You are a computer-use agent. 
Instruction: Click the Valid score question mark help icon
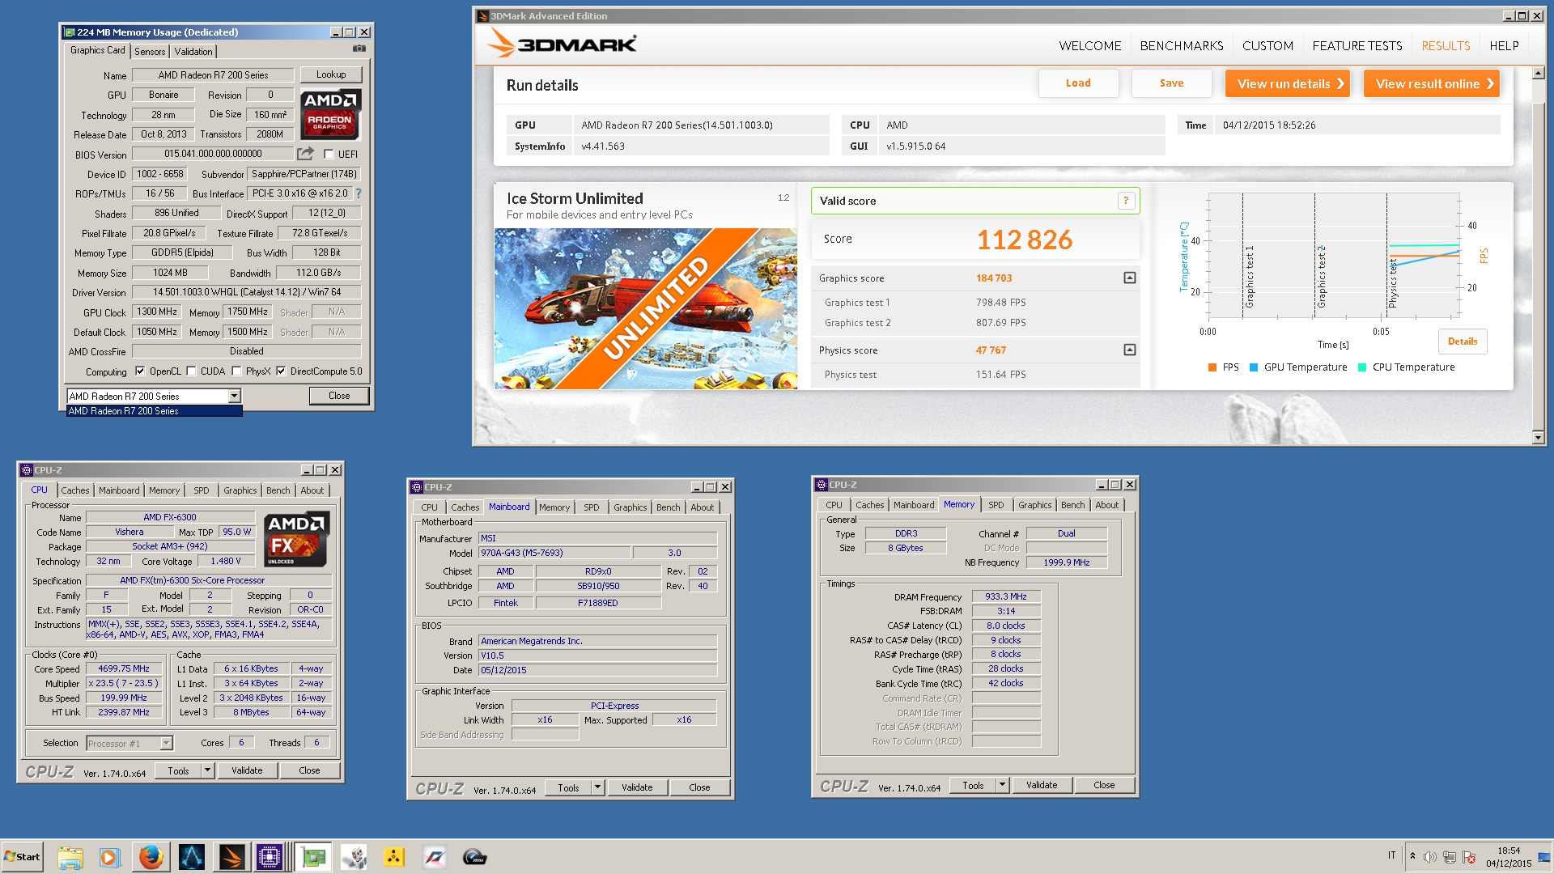1126,201
